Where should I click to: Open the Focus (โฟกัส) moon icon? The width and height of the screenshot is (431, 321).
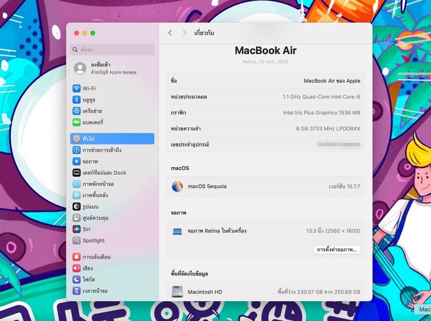pyautogui.click(x=76, y=279)
